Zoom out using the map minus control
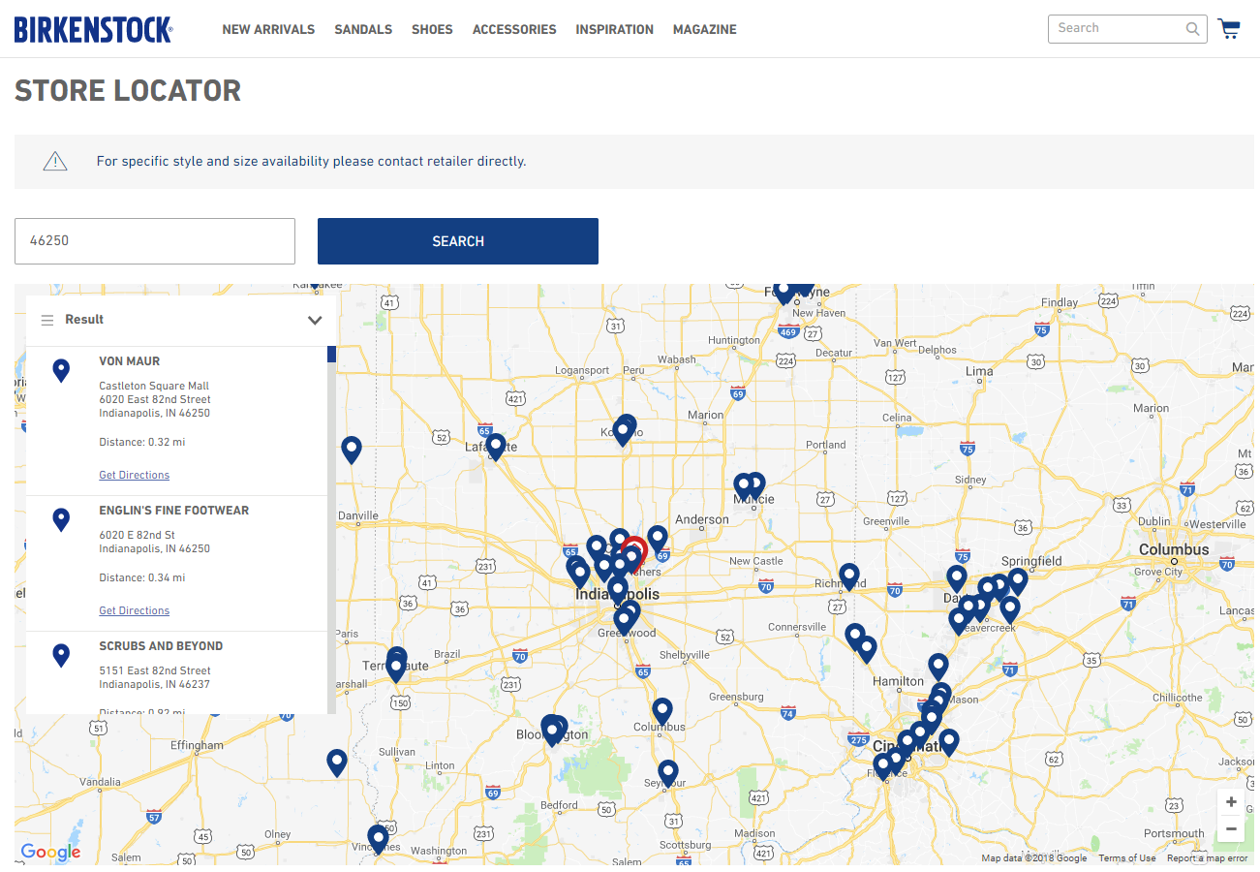 1231,829
